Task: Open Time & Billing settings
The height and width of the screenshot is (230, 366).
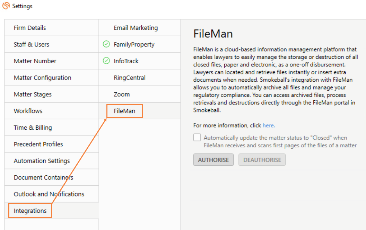Action: pyautogui.click(x=52, y=128)
